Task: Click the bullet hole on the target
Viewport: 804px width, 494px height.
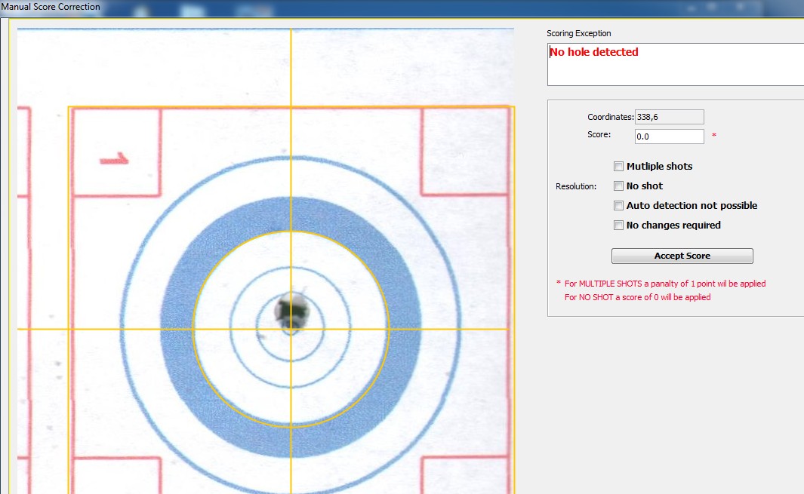Action: (290, 309)
